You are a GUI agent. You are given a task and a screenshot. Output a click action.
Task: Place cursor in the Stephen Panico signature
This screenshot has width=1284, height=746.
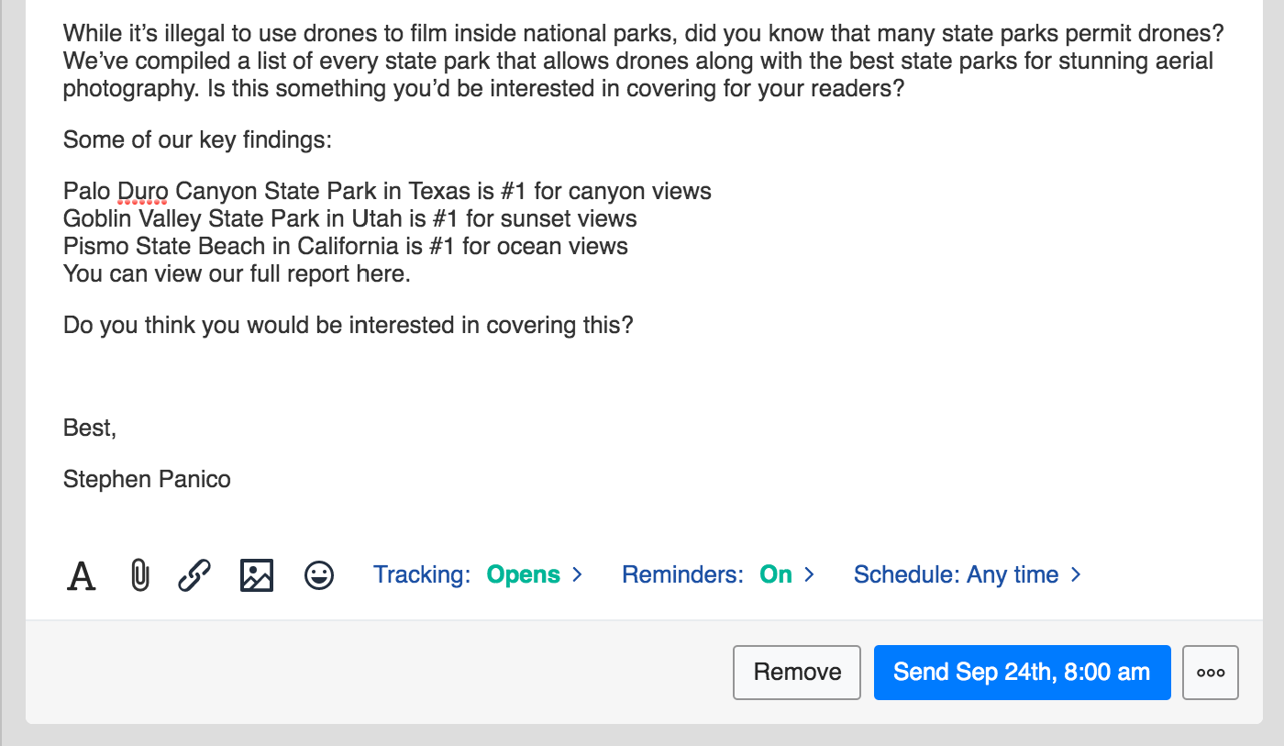point(147,479)
